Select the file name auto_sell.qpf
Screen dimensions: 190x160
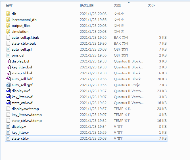coord(22,85)
